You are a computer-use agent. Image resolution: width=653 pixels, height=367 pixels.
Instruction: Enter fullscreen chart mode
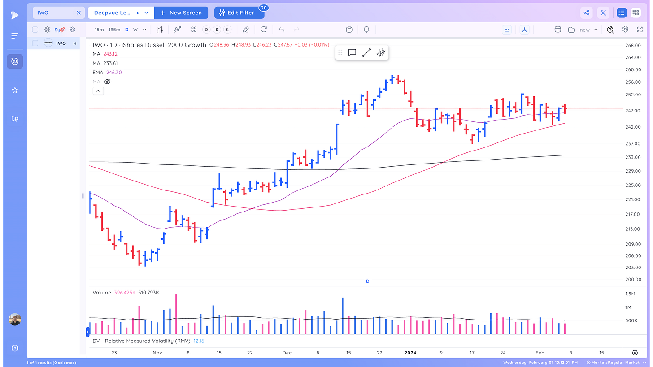(640, 30)
